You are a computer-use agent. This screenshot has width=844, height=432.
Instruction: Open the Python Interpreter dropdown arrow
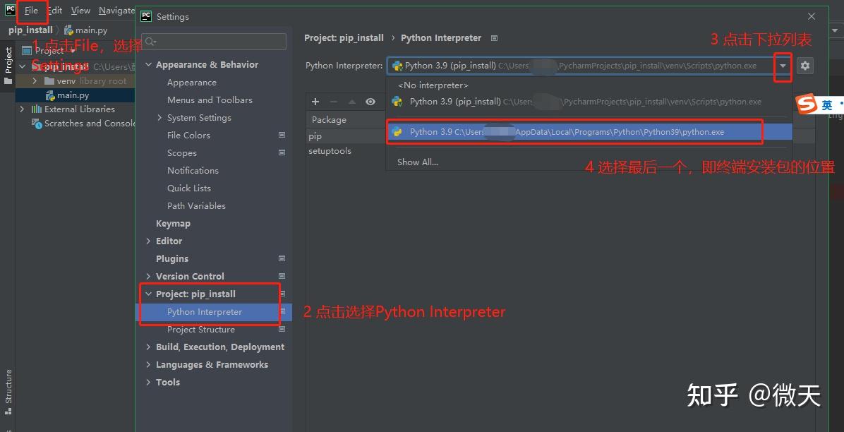(783, 65)
